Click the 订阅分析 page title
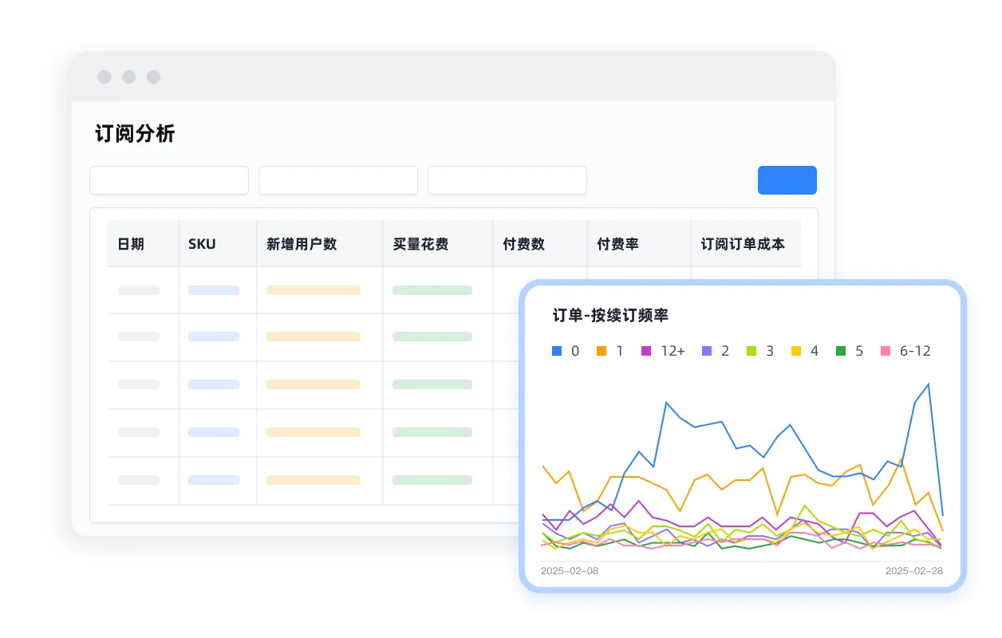Screen dimensions: 1002x638 135,133
